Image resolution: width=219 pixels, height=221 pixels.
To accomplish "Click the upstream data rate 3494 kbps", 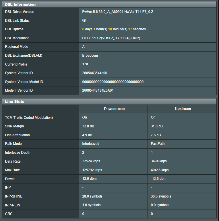I will click(x=159, y=161).
